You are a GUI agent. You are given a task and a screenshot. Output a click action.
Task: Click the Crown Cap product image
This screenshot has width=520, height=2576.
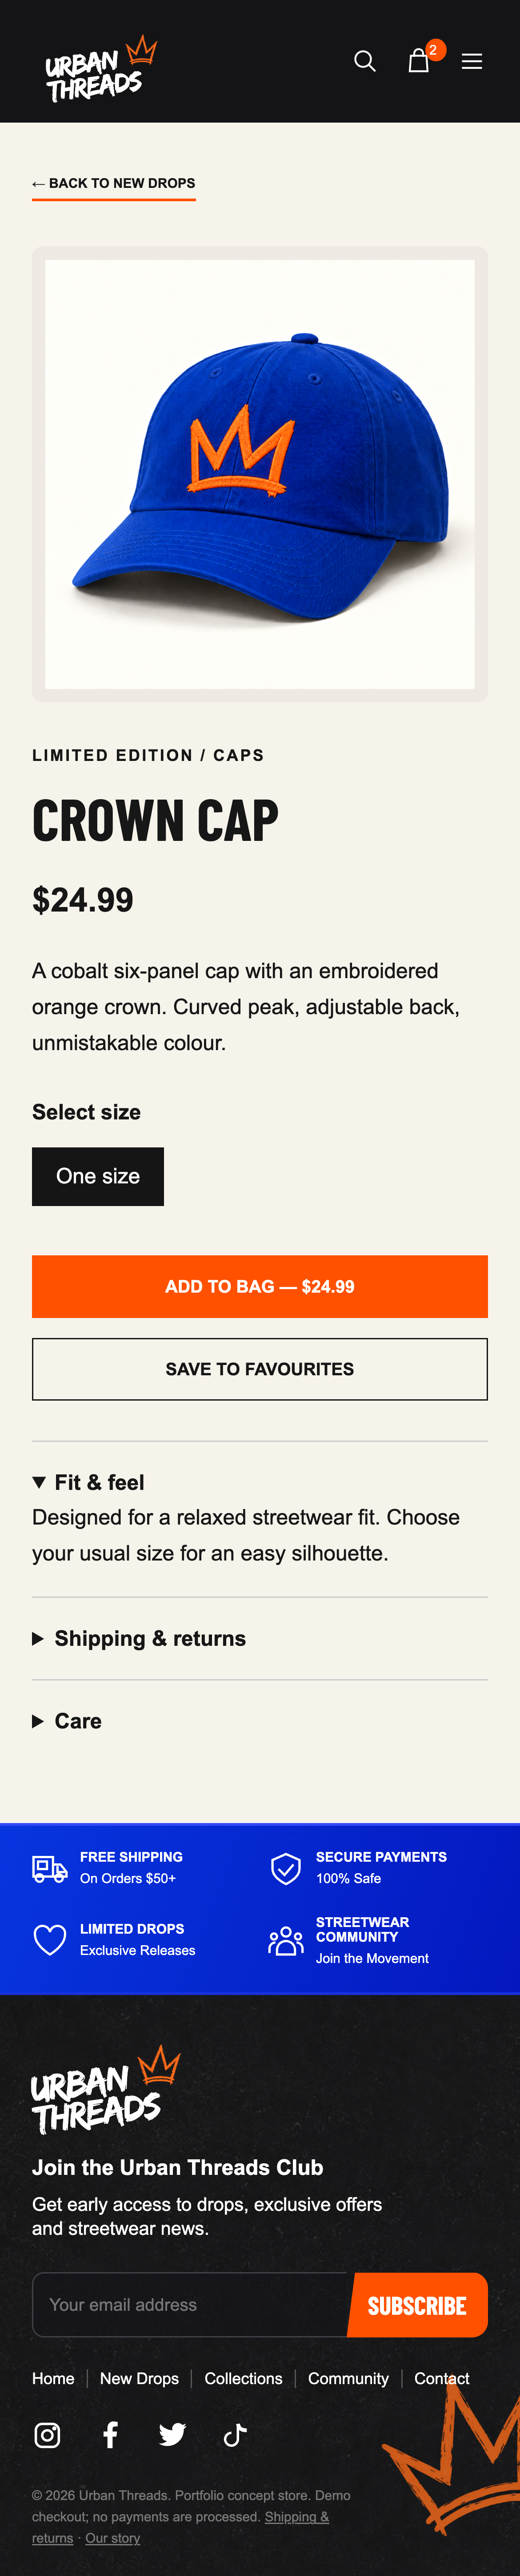click(260, 474)
